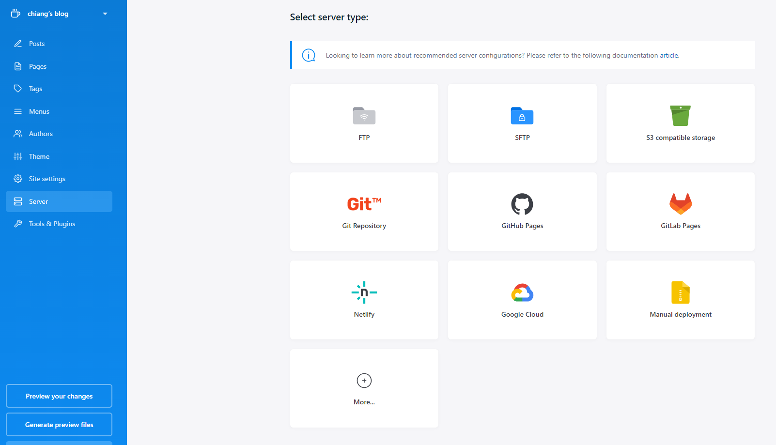Choose the GitHub Pages octocat icon
This screenshot has height=445, width=776.
(522, 204)
